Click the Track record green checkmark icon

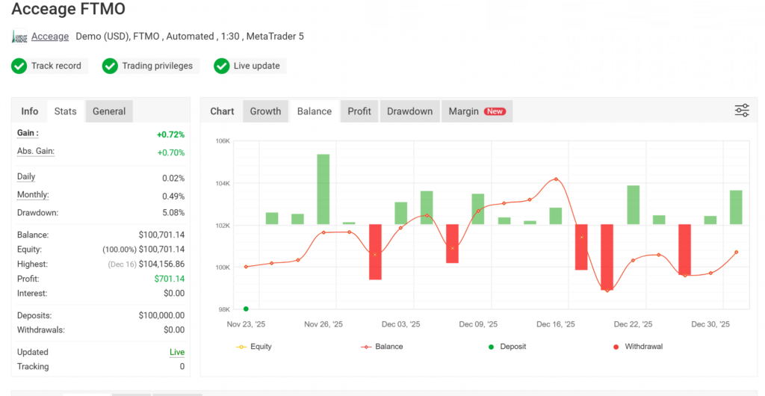(19, 66)
